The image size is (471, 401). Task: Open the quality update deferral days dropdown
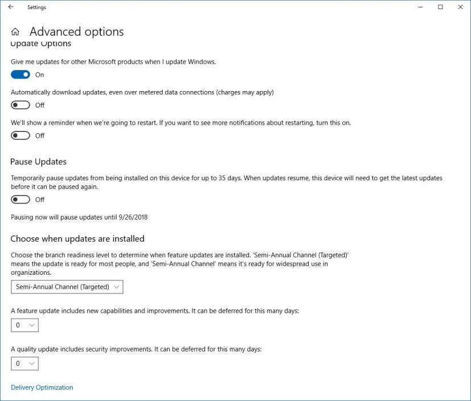(24, 363)
